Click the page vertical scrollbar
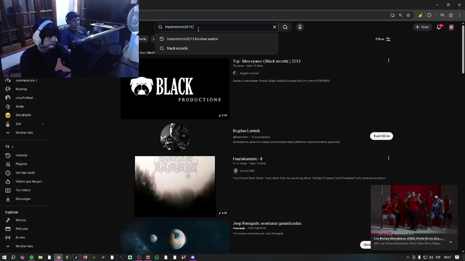This screenshot has width=465, height=261. [x=463, y=49]
